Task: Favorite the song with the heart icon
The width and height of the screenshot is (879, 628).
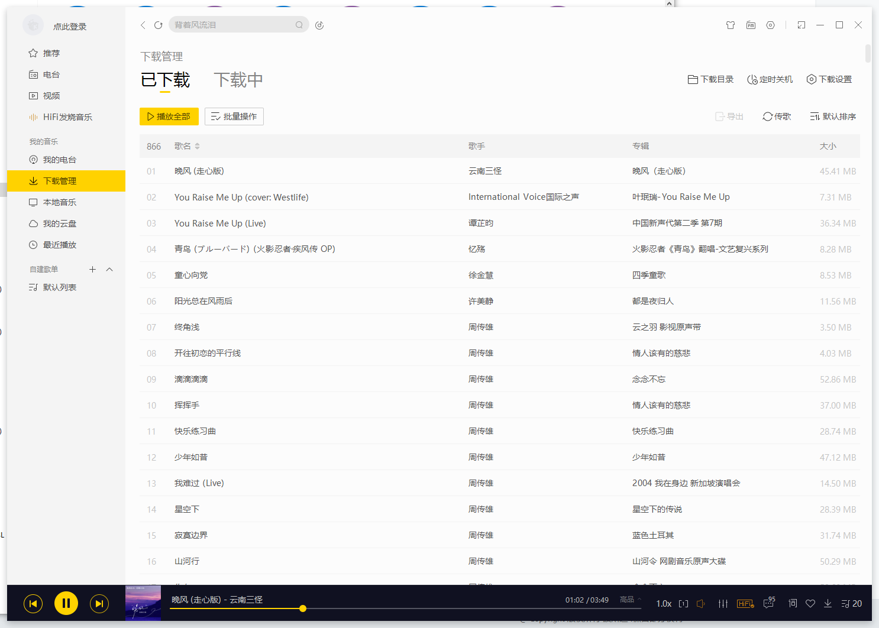Action: pos(810,603)
